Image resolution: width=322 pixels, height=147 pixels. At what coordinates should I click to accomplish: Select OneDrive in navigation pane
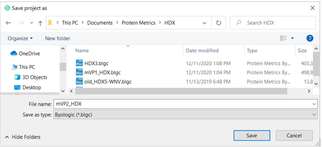[x=29, y=54]
